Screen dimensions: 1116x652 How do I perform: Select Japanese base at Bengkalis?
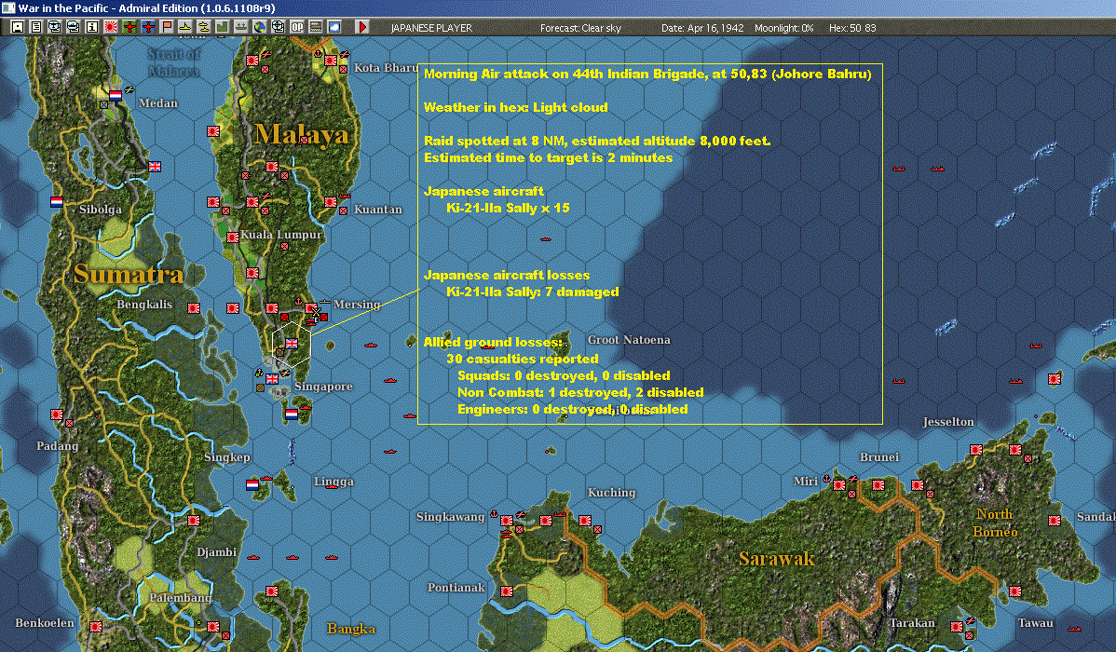(x=194, y=308)
